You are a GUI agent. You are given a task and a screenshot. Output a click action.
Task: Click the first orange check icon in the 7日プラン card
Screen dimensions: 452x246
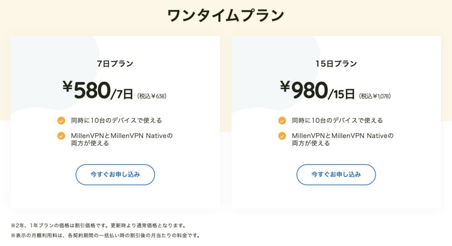click(61, 120)
